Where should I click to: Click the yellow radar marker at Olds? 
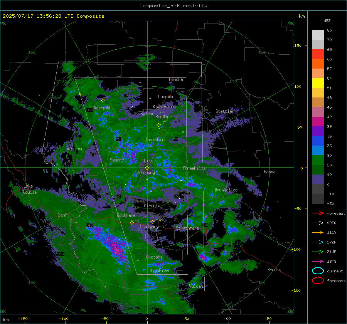pos(147,168)
